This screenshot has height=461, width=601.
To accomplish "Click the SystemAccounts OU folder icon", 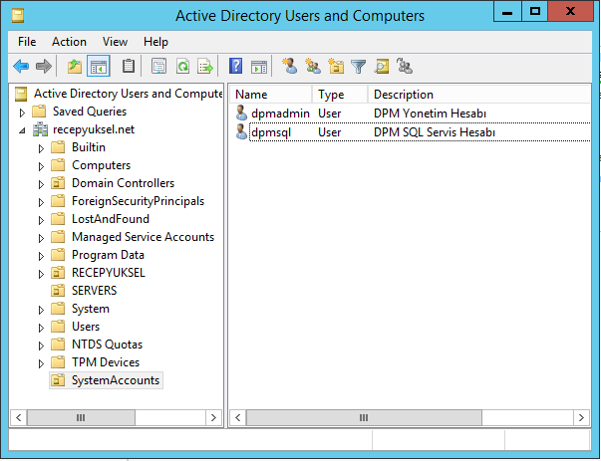I will tap(58, 380).
